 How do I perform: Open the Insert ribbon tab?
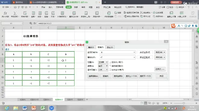click(x=50, y=7)
